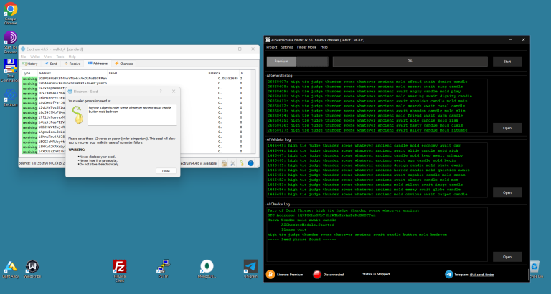
Task: Click the lock icon in Electrum status bar
Action: 223,163
